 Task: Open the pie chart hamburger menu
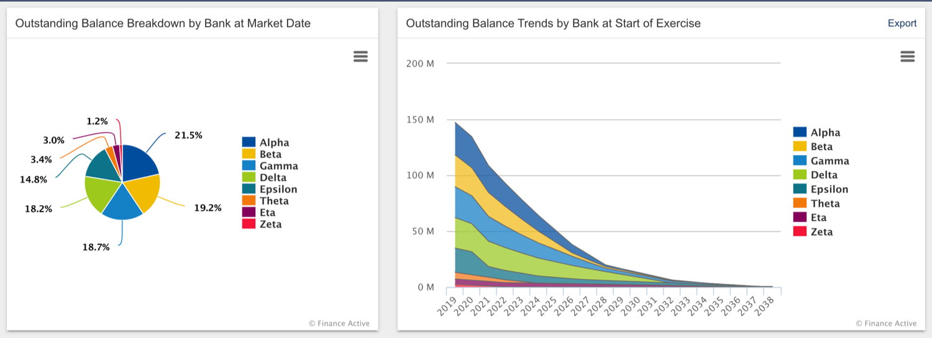tap(360, 56)
